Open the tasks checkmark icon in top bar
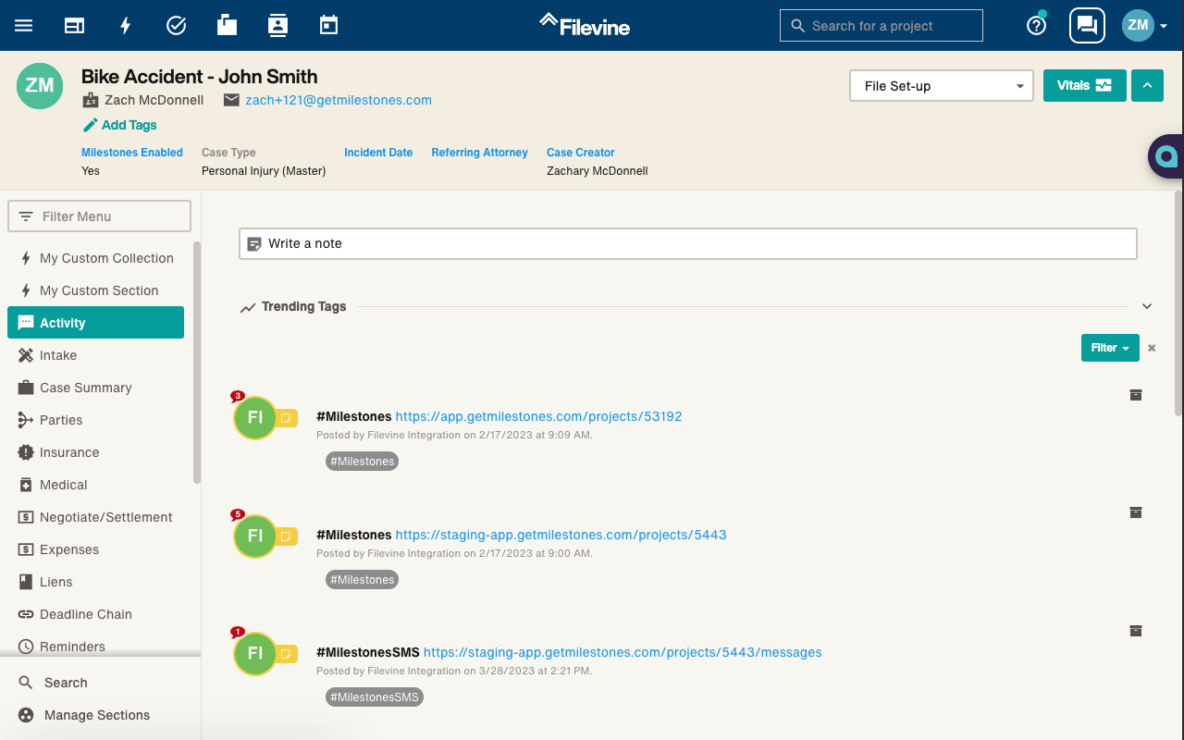 tap(176, 26)
